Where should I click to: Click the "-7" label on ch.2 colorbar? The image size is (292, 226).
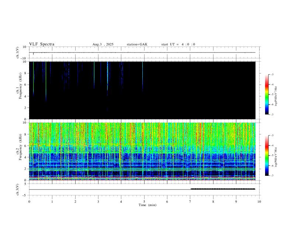pyautogui.click(x=272, y=176)
